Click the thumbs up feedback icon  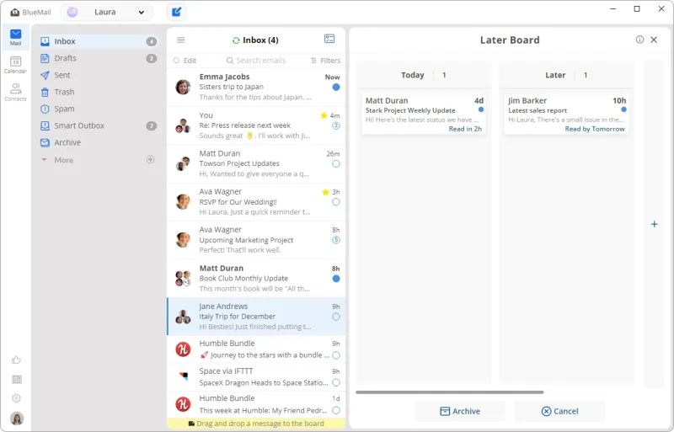16,360
